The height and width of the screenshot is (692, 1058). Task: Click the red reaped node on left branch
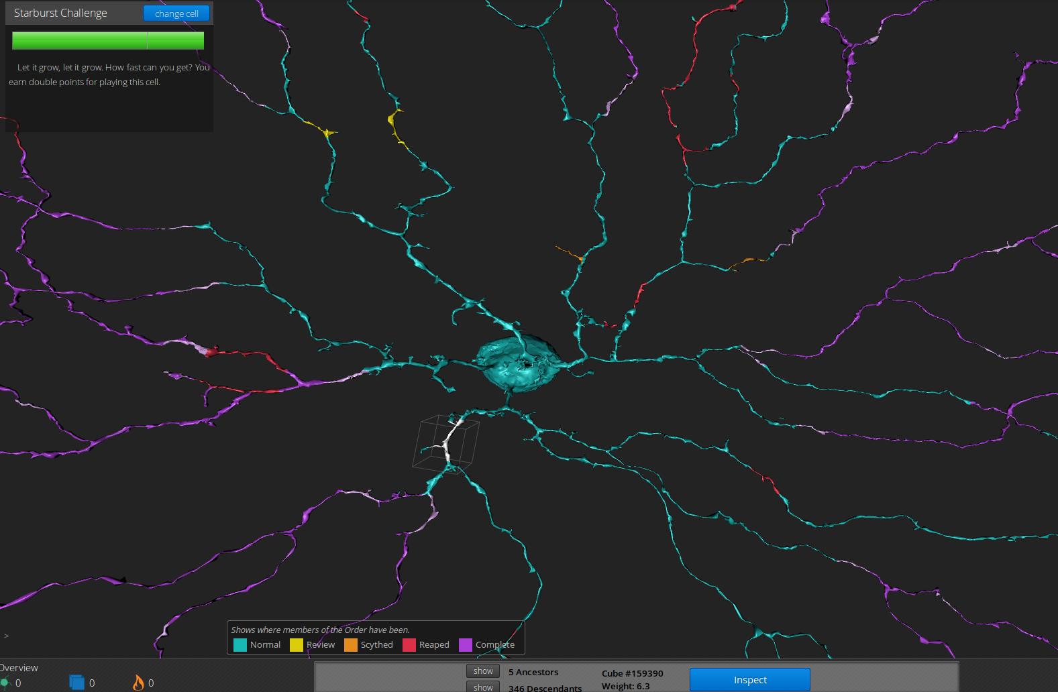(211, 351)
